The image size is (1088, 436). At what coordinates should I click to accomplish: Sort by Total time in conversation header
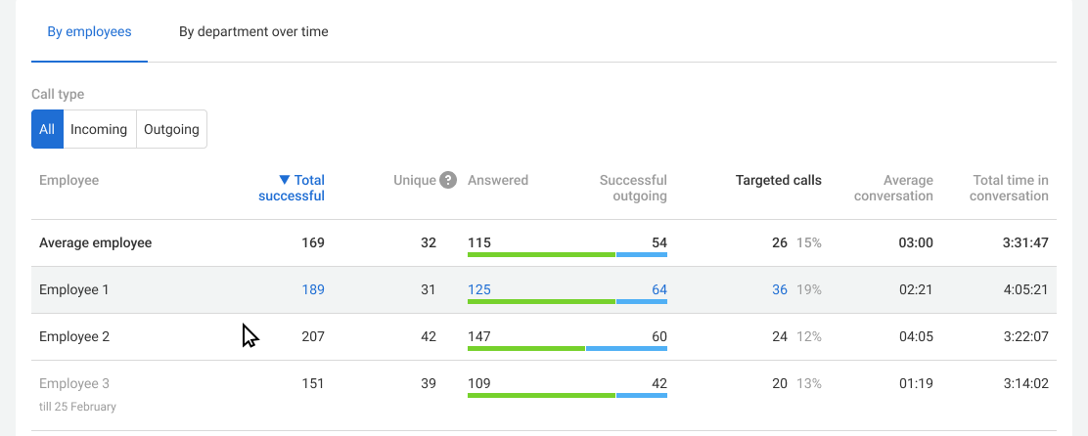tap(1010, 188)
